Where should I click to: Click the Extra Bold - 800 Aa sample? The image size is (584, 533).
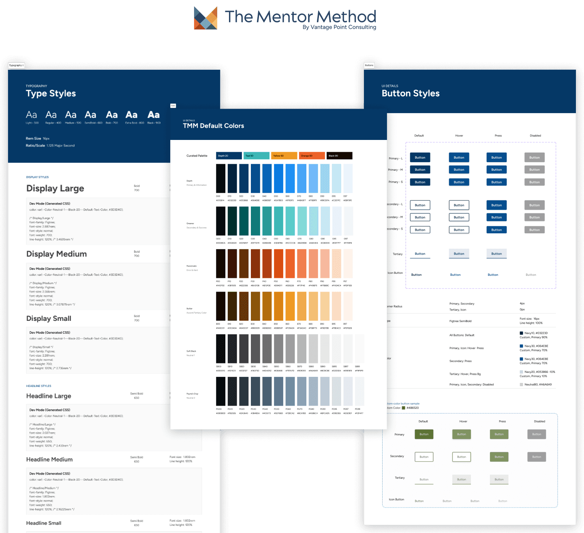pyautogui.click(x=131, y=115)
